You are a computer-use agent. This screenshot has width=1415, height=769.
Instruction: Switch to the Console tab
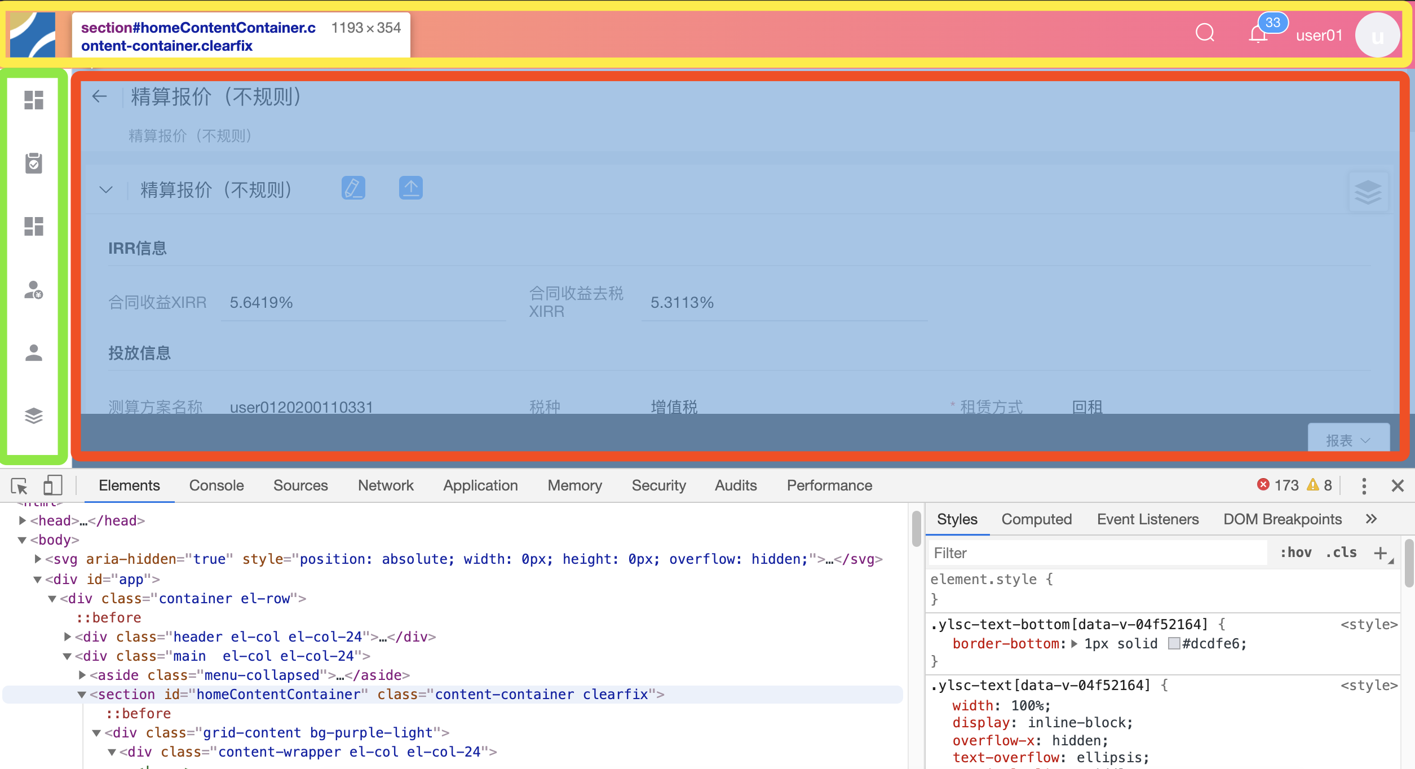click(216, 485)
